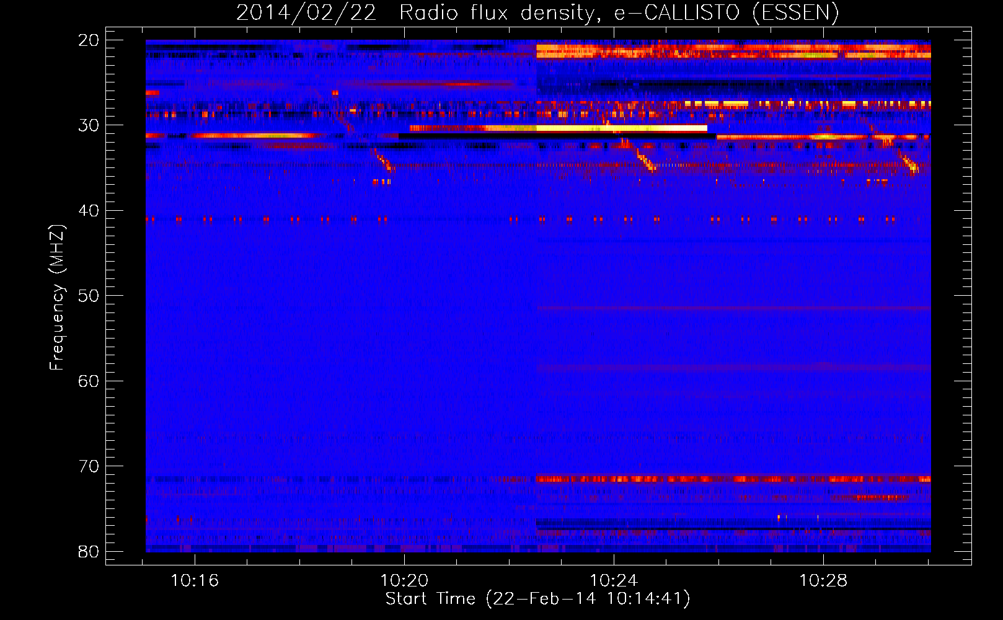
Task: Click the 50 MHz frequency tick label
Action: 89,296
